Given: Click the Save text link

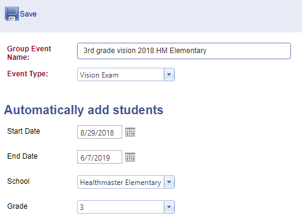Looking at the screenshot, I should 28,14.
